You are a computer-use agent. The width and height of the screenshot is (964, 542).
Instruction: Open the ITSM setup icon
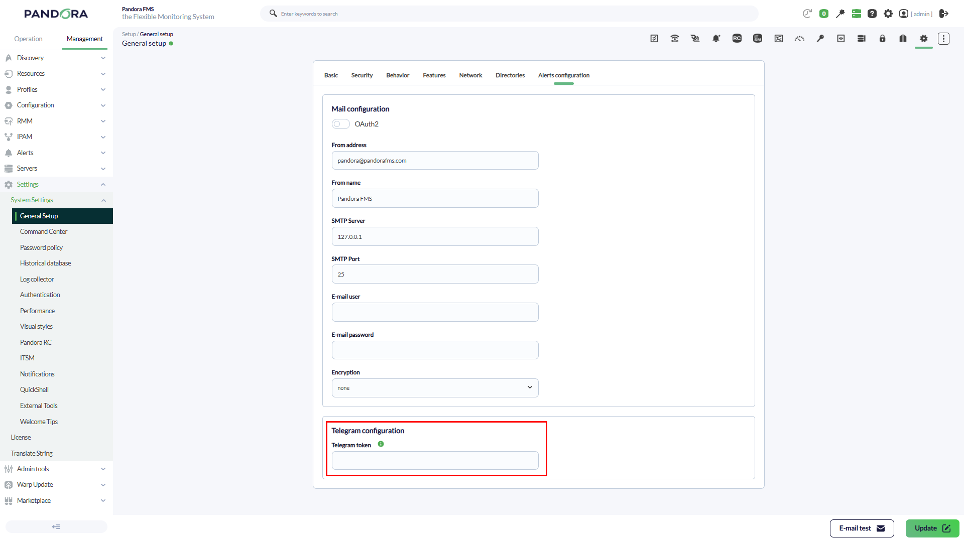tap(758, 39)
